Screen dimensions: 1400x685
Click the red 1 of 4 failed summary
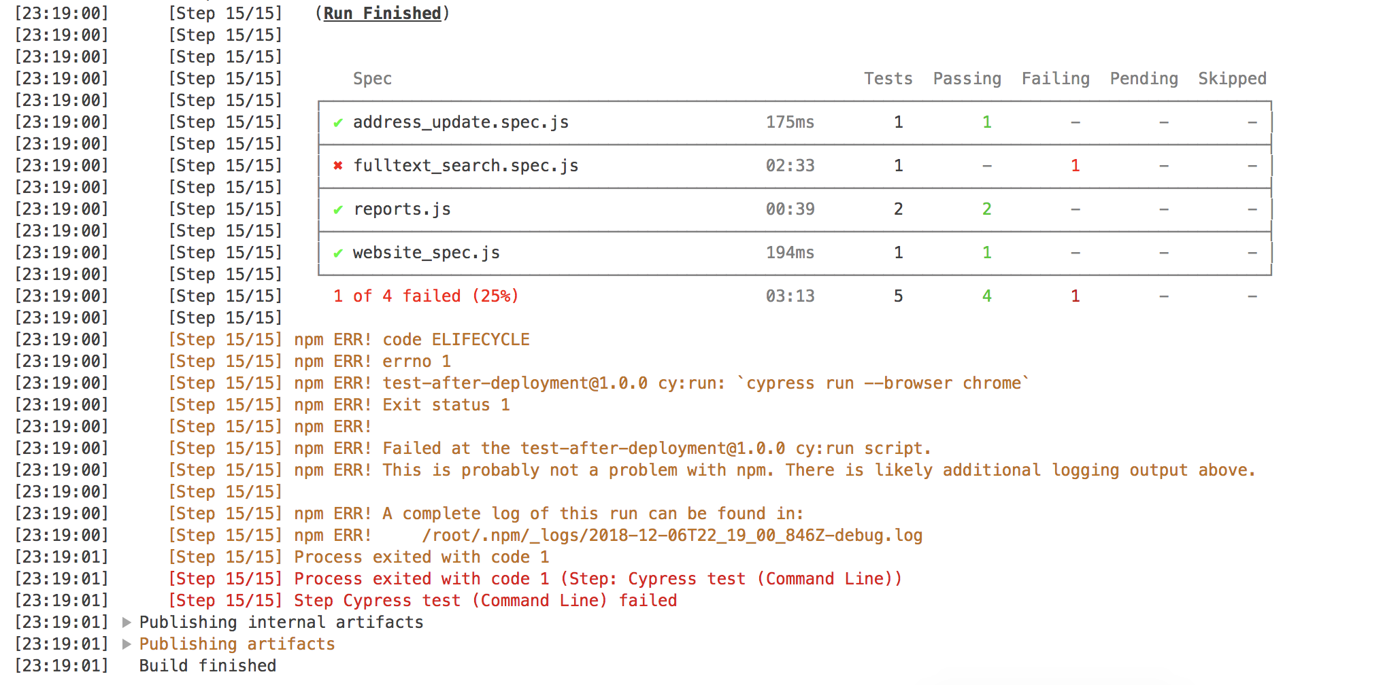426,296
